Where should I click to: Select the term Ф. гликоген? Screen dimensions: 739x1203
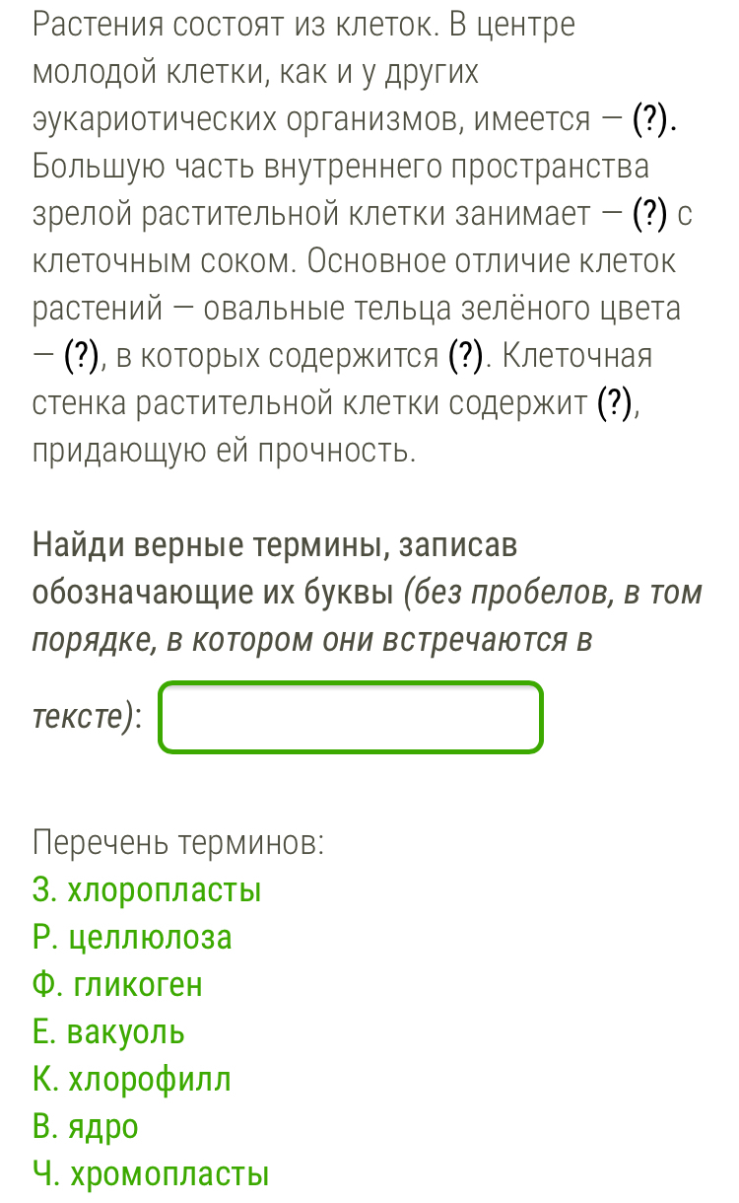pyautogui.click(x=117, y=985)
